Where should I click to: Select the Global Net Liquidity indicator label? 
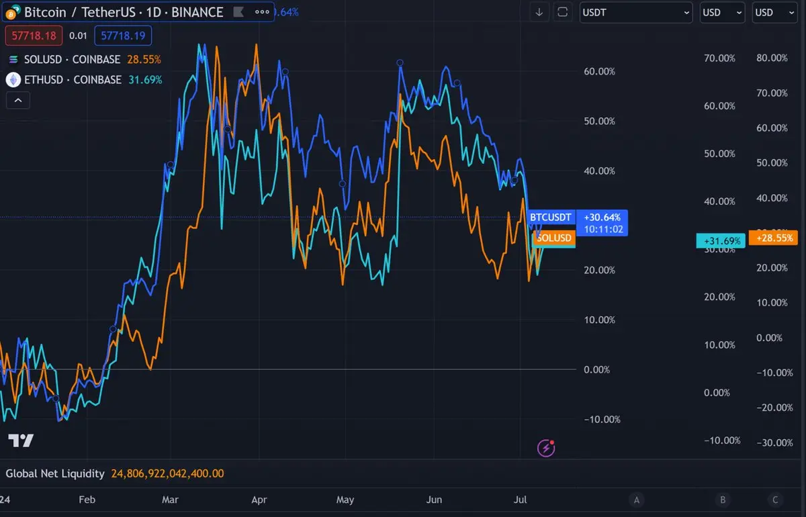click(x=55, y=473)
